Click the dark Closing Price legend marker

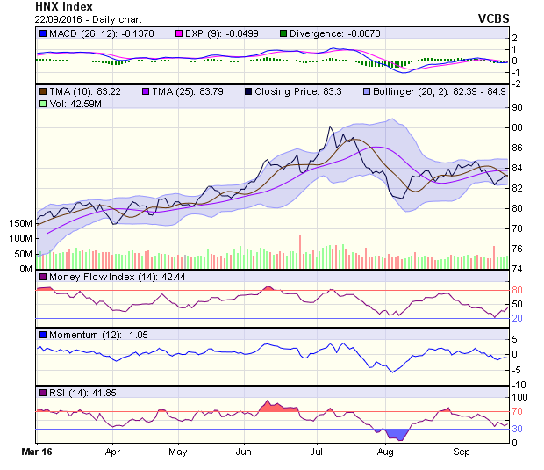tap(249, 90)
